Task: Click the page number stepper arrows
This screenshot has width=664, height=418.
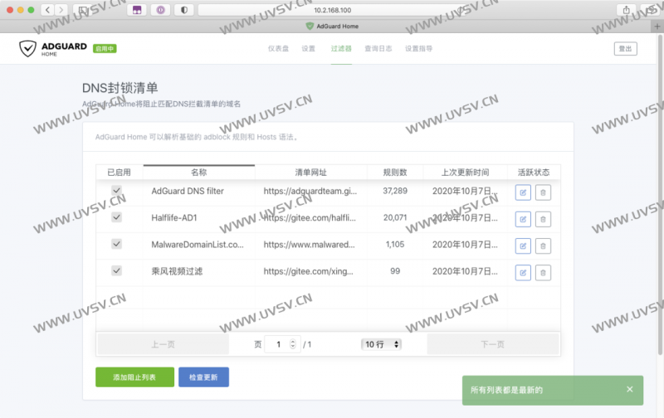Action: [x=293, y=344]
